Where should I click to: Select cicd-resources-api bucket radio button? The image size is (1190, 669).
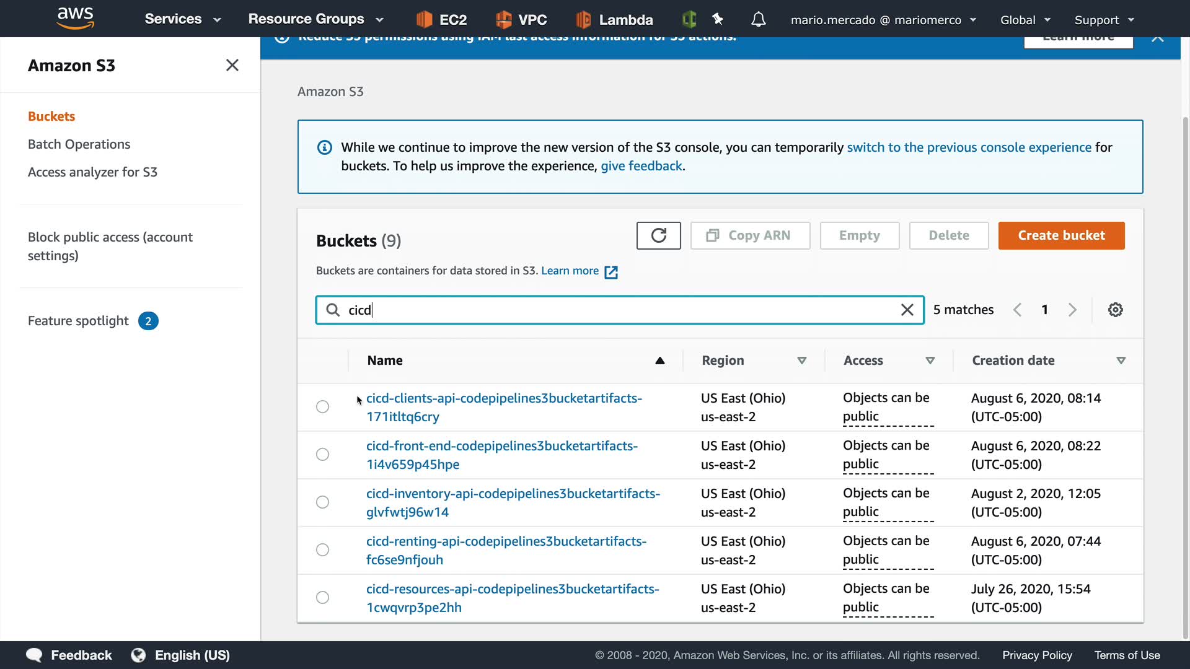322,598
